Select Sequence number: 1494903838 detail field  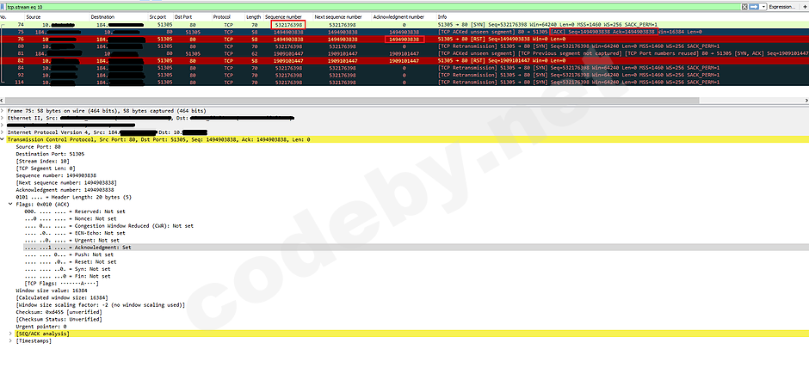56,175
